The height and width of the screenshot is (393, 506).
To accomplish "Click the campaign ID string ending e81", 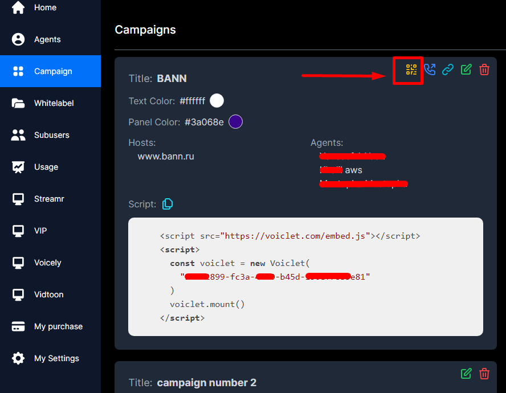I will point(275,277).
